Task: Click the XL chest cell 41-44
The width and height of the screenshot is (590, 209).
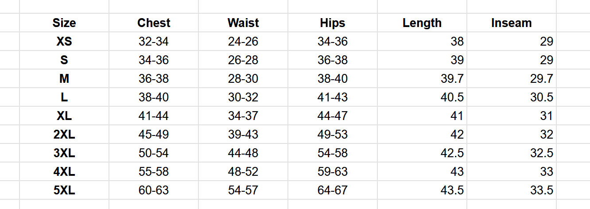Action: click(x=154, y=116)
